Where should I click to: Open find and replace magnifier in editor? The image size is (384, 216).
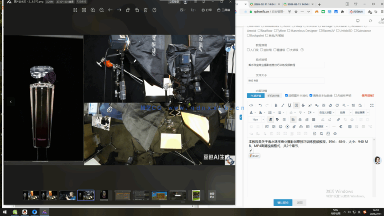(321, 134)
